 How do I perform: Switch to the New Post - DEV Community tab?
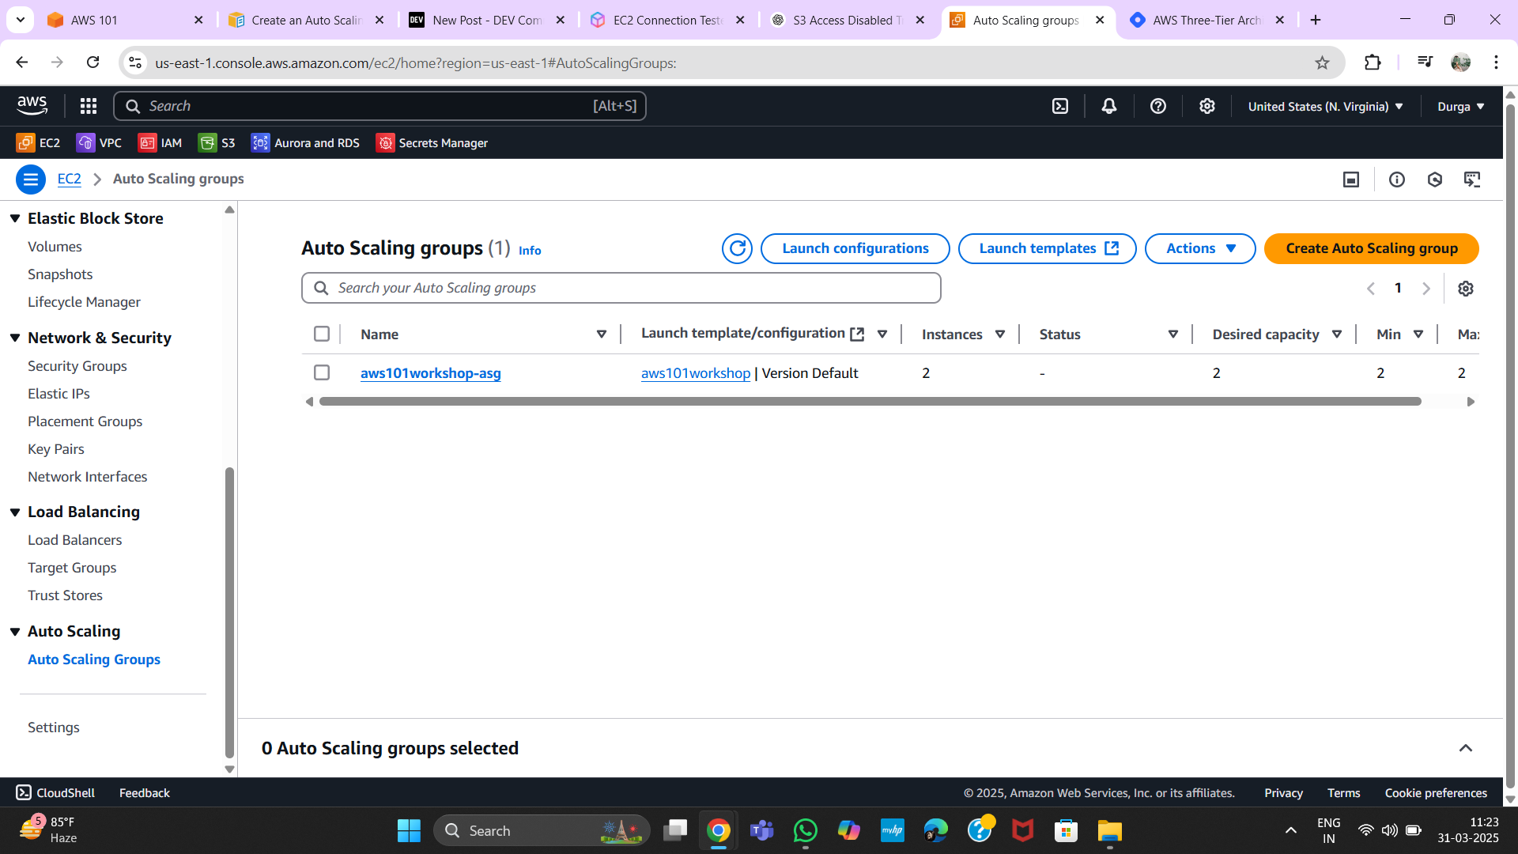point(488,20)
